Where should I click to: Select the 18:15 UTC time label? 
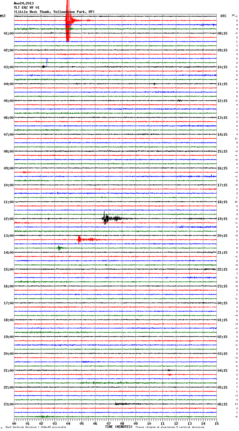(222, 202)
